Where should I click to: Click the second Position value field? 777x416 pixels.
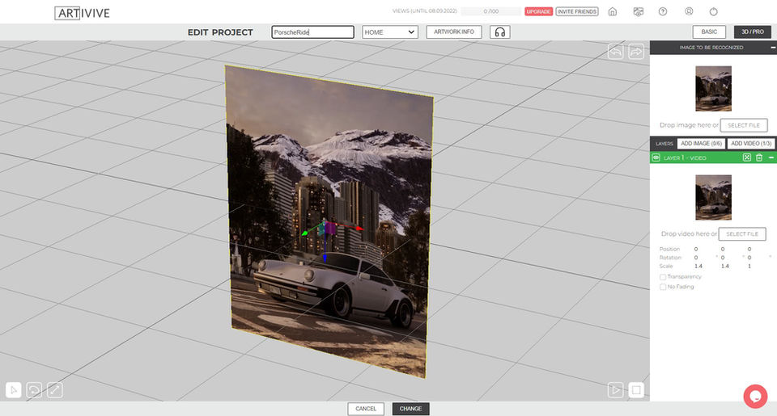(723, 250)
